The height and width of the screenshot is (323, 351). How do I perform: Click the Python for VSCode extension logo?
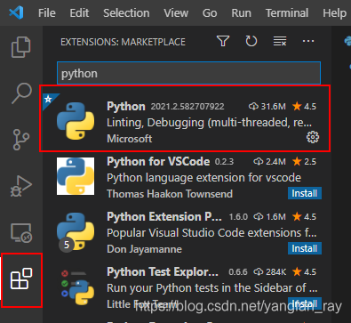coord(76,176)
